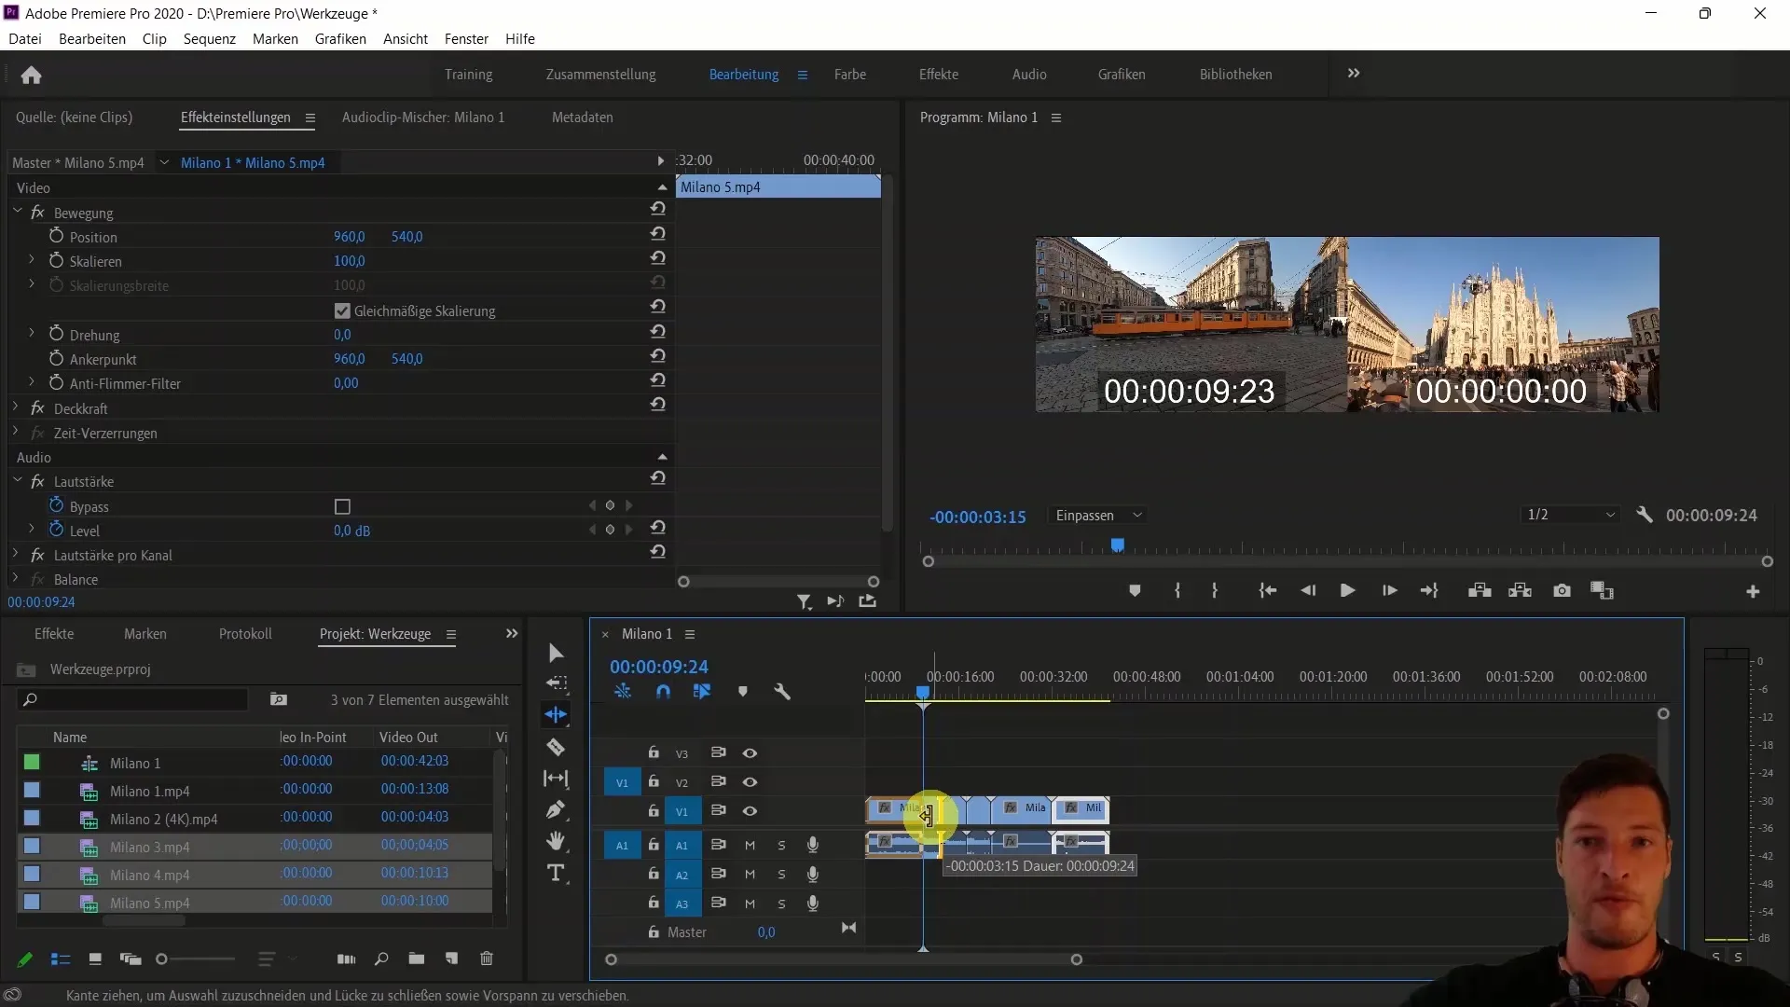
Task: Toggle Gleichmäßige Skalierung checkbox
Action: pyautogui.click(x=342, y=310)
